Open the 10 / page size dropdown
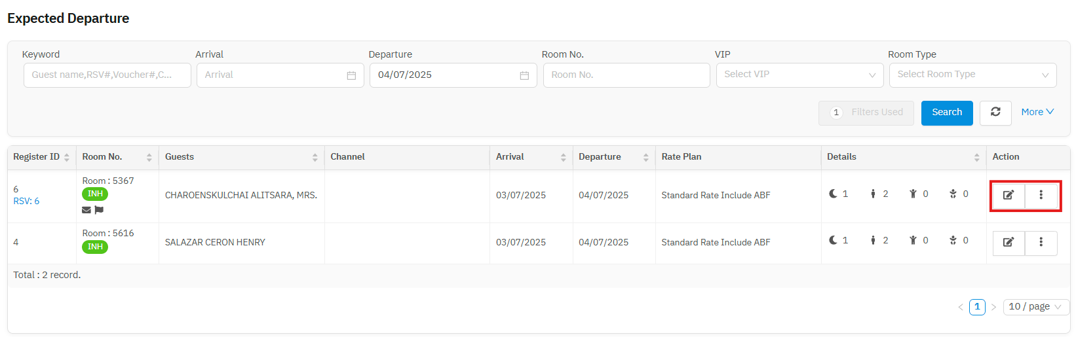Image resolution: width=1076 pixels, height=337 pixels. [1035, 306]
